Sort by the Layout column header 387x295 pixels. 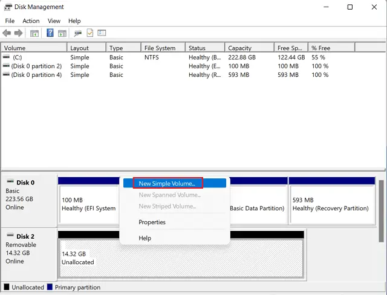86,48
